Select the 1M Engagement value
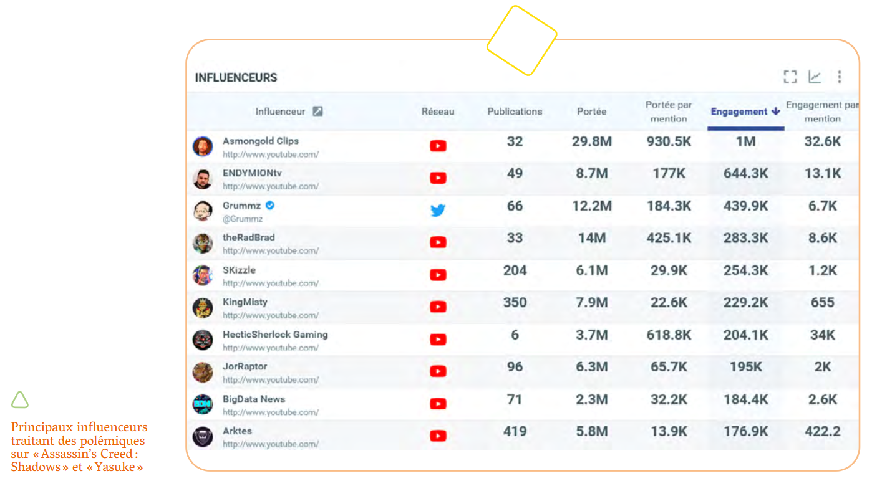This screenshot has width=872, height=481. pos(746,141)
